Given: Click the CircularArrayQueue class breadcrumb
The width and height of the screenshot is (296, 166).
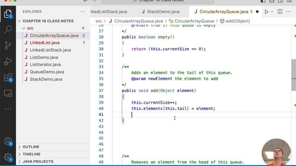Looking at the screenshot, I should tap(194, 21).
